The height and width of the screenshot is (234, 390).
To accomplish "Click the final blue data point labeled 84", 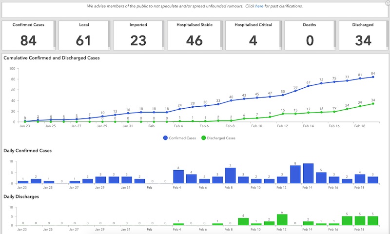I will tap(373, 77).
